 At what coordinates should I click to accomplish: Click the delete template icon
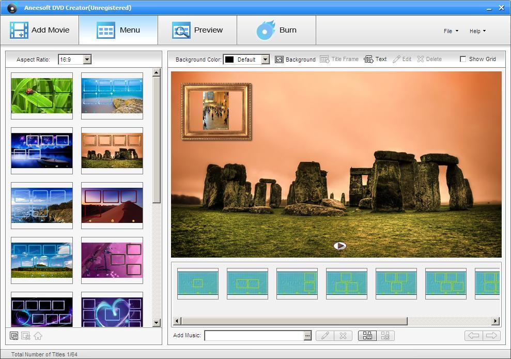point(26,336)
